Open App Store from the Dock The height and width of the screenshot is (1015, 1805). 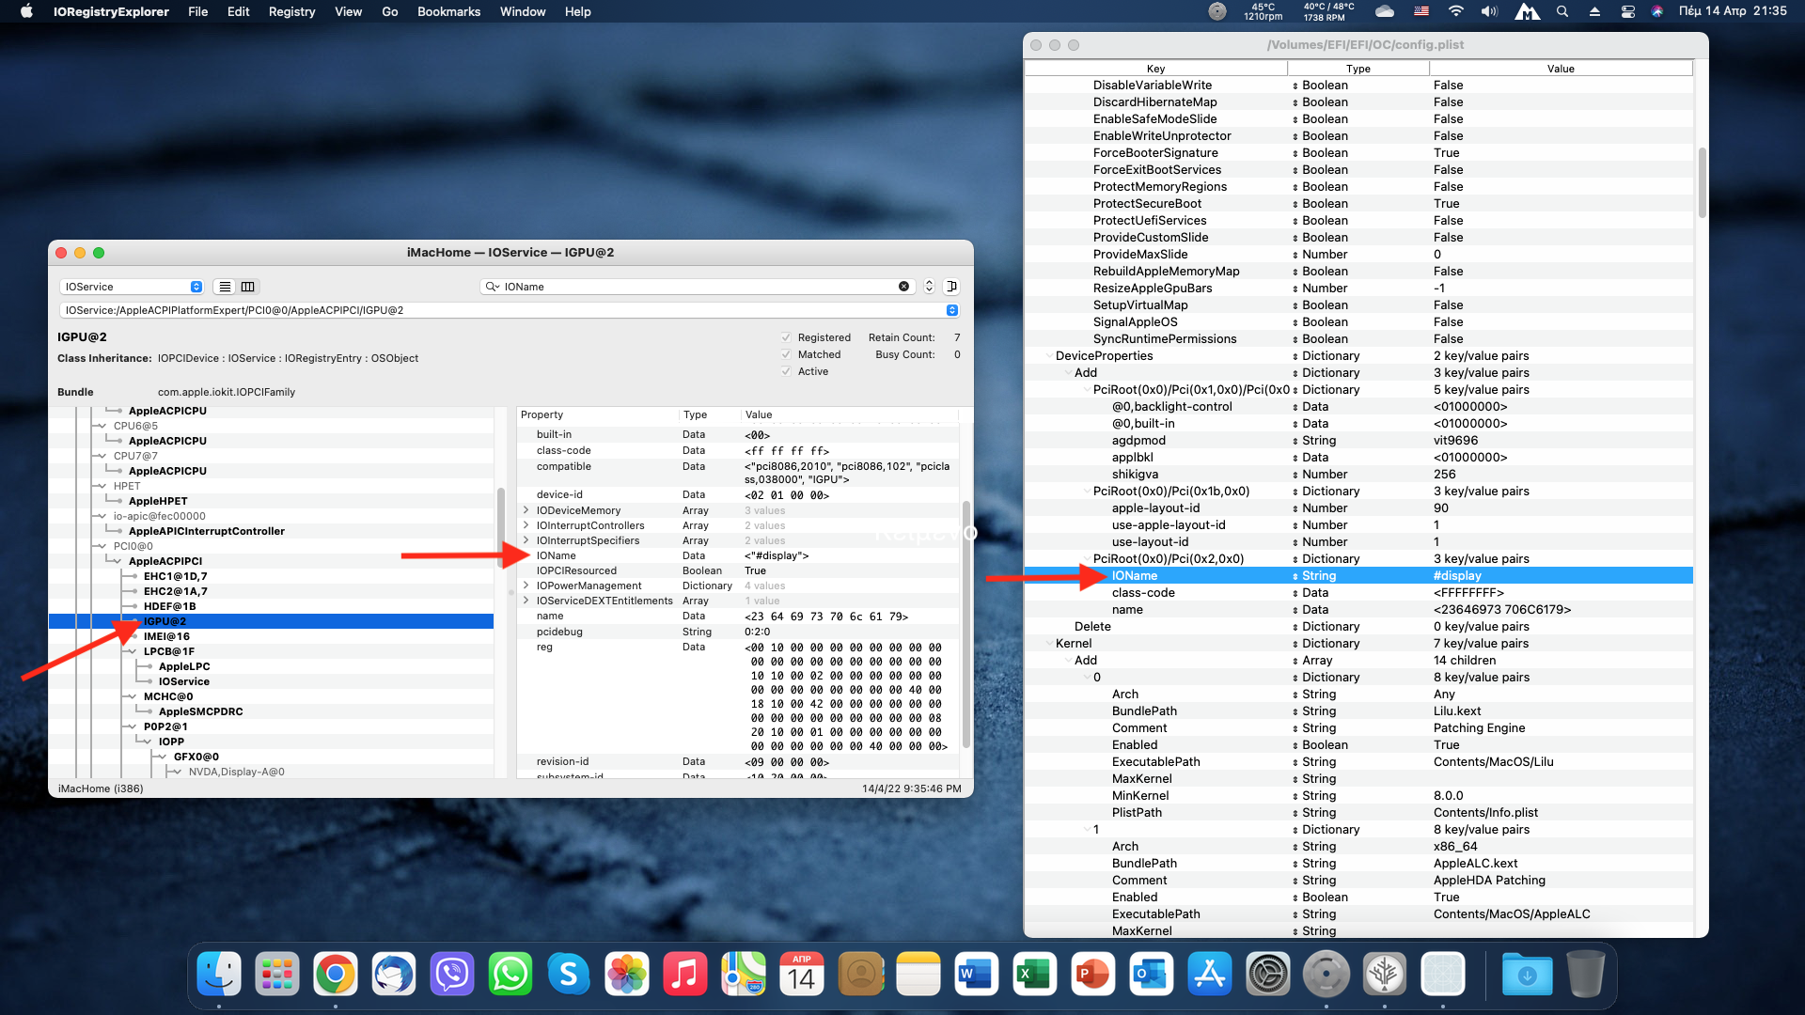(1209, 975)
